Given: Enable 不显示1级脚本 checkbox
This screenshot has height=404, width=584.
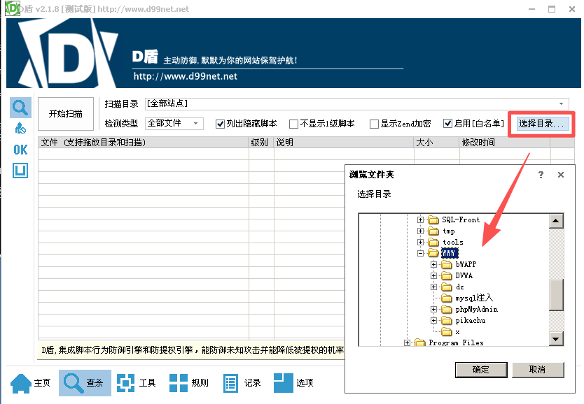Looking at the screenshot, I should 293,124.
